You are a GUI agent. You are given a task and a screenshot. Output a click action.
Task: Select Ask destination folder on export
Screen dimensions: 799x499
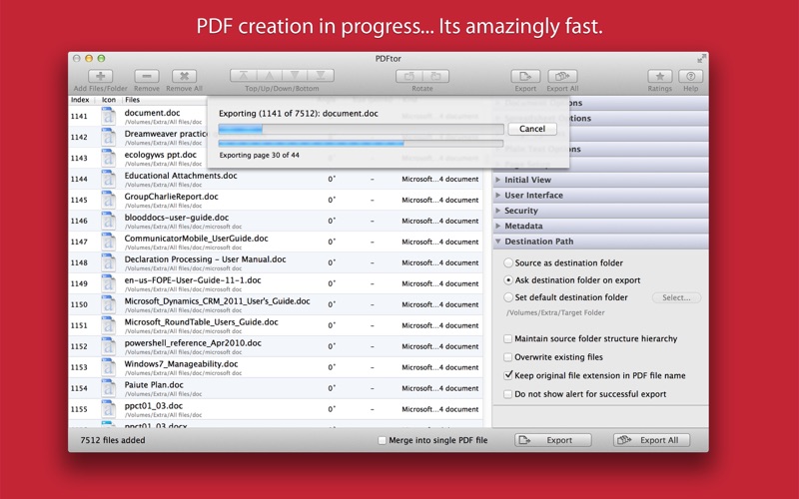tap(508, 280)
